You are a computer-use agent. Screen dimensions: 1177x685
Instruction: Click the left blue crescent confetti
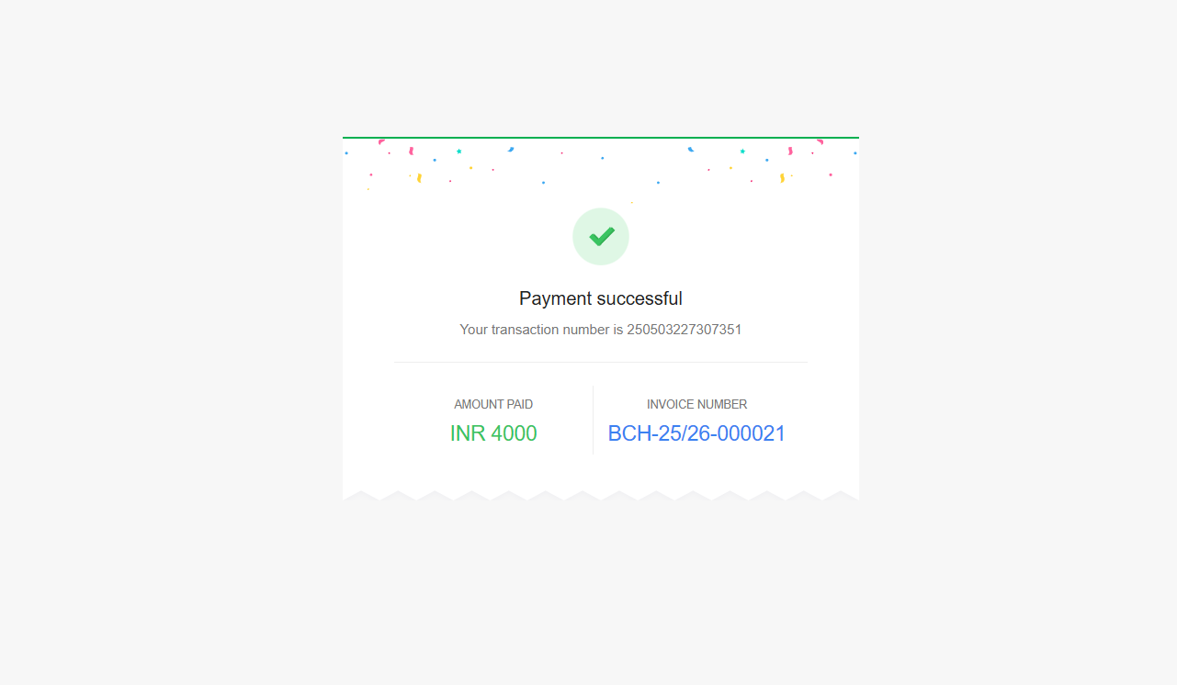click(511, 149)
